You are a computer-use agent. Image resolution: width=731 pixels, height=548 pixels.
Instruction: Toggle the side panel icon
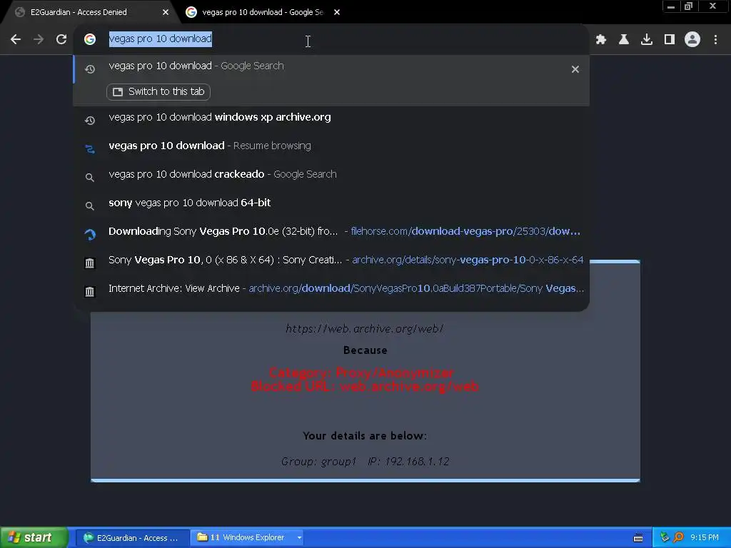point(670,40)
